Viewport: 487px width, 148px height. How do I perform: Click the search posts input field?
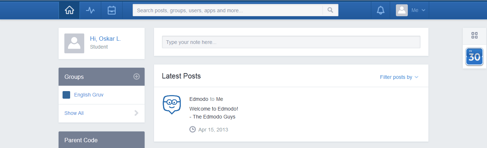pos(228,10)
